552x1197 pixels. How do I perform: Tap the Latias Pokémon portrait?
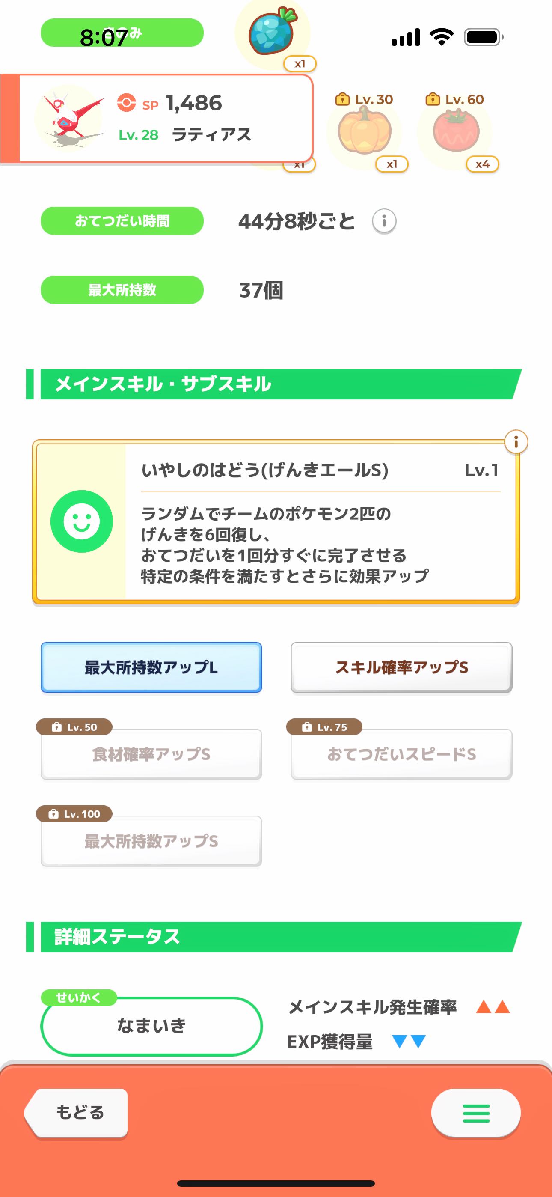tap(71, 118)
